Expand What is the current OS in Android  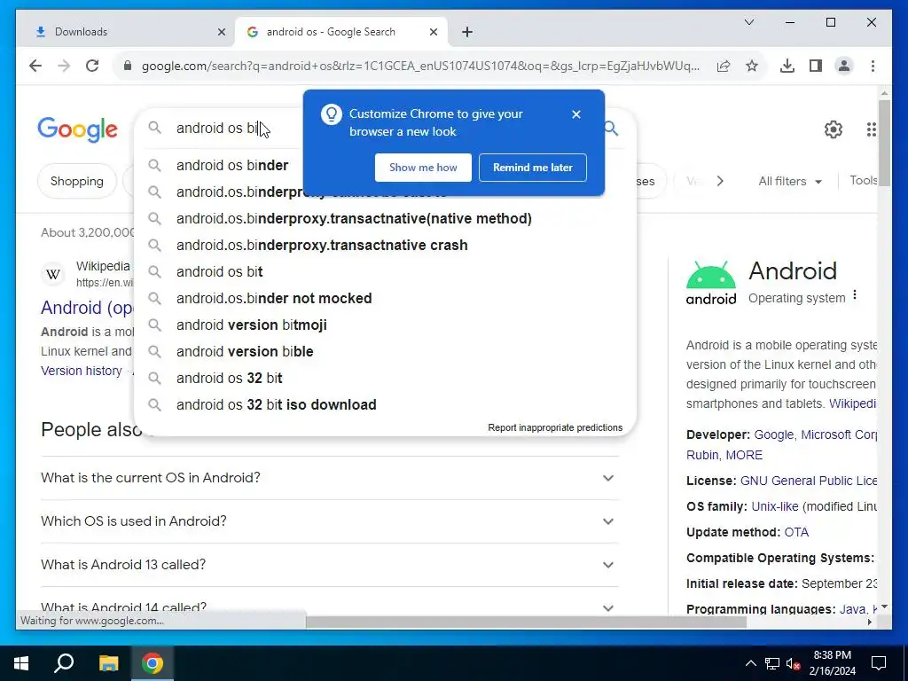click(x=329, y=478)
